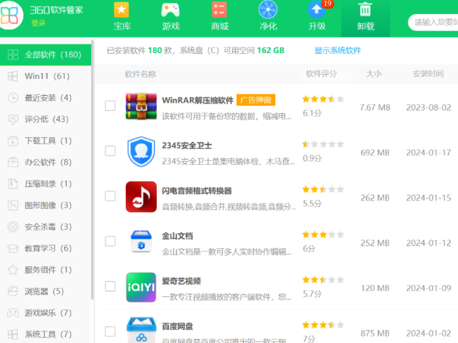Sort by 大小 column header
Image resolution: width=458 pixels, height=343 pixels.
[374, 74]
